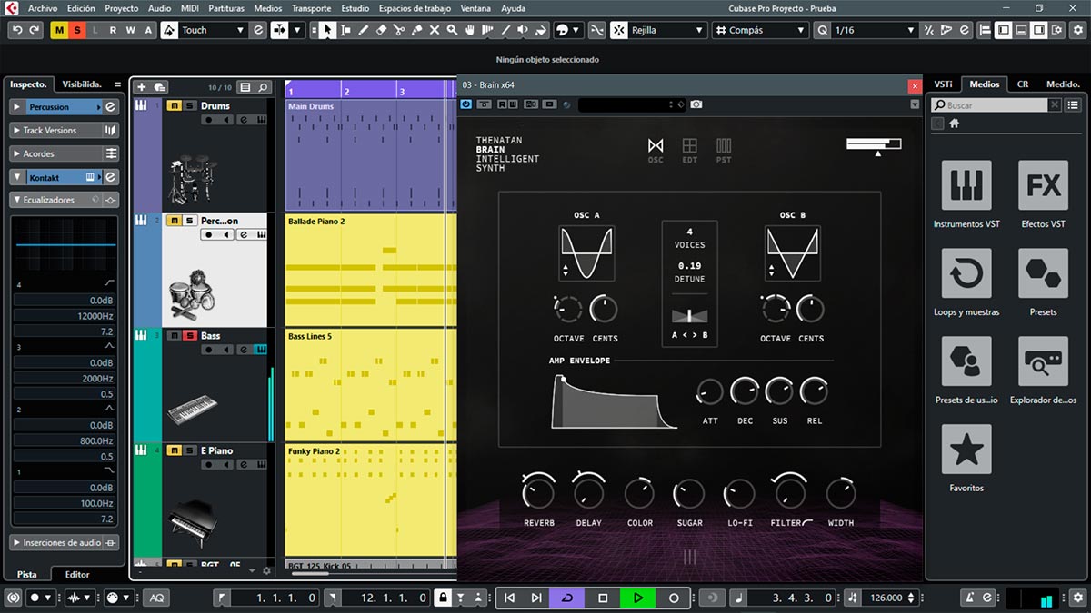Screen dimensions: 1091x613
Task: Mute the E Piano track
Action: (174, 450)
